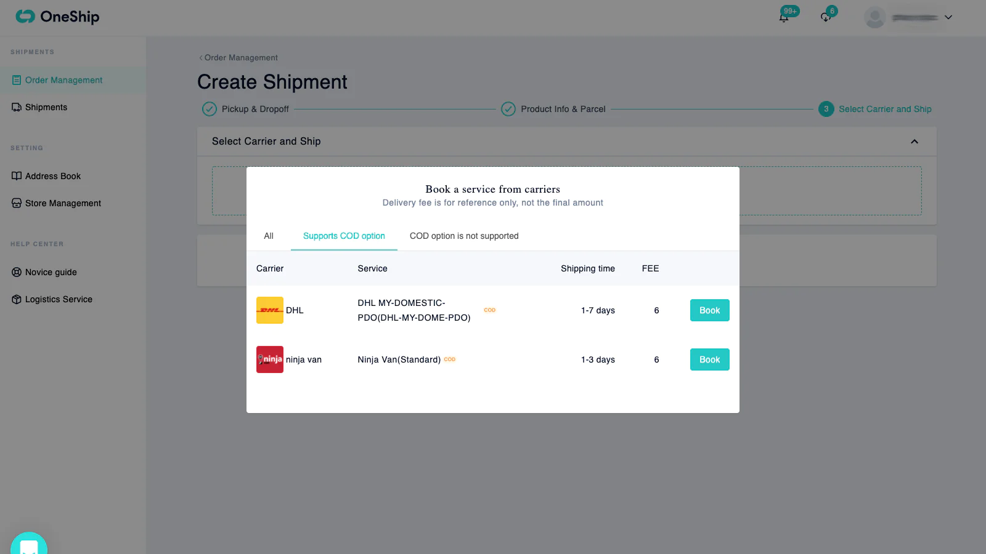Viewport: 986px width, 554px height.
Task: Click the COD badge on Ninja Van service
Action: click(450, 359)
